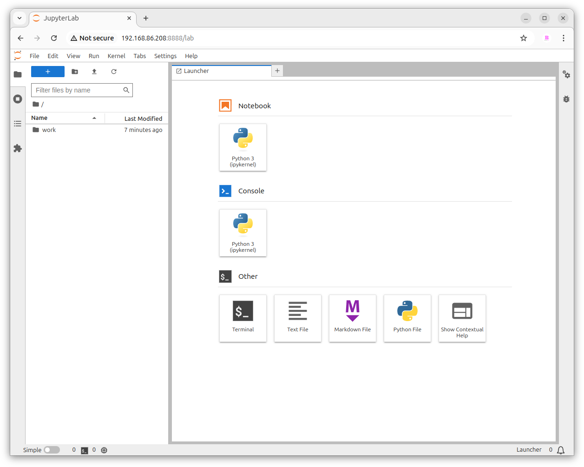The image size is (584, 467).
Task: Refresh the file browser listing
Action: [114, 72]
